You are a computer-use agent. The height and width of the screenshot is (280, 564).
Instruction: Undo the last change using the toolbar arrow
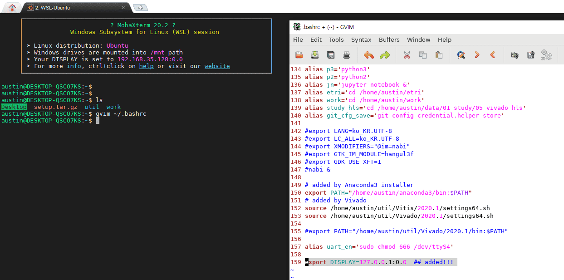(x=369, y=55)
